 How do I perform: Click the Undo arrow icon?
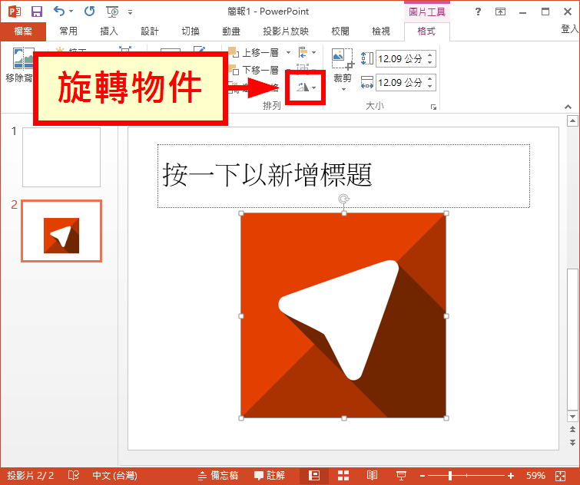pyautogui.click(x=59, y=11)
